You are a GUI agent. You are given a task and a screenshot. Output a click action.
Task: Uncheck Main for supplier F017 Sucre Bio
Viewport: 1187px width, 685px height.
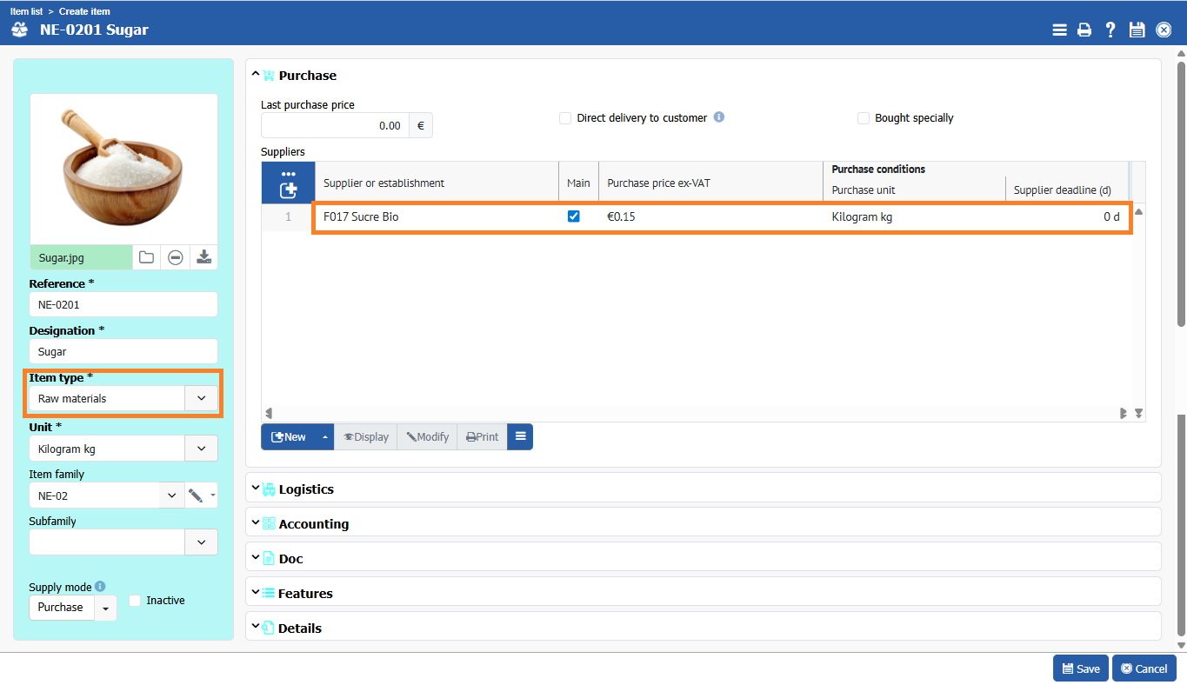coord(573,216)
